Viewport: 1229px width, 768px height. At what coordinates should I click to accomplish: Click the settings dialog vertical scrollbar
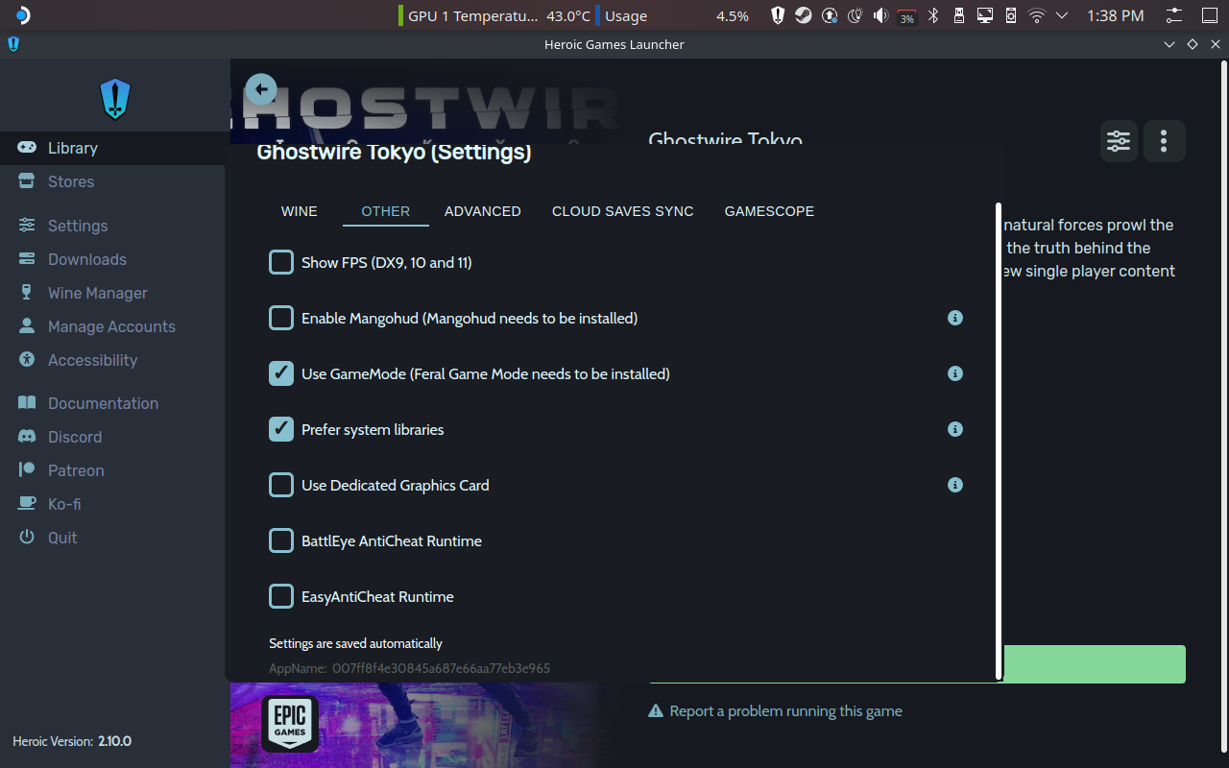click(x=999, y=440)
